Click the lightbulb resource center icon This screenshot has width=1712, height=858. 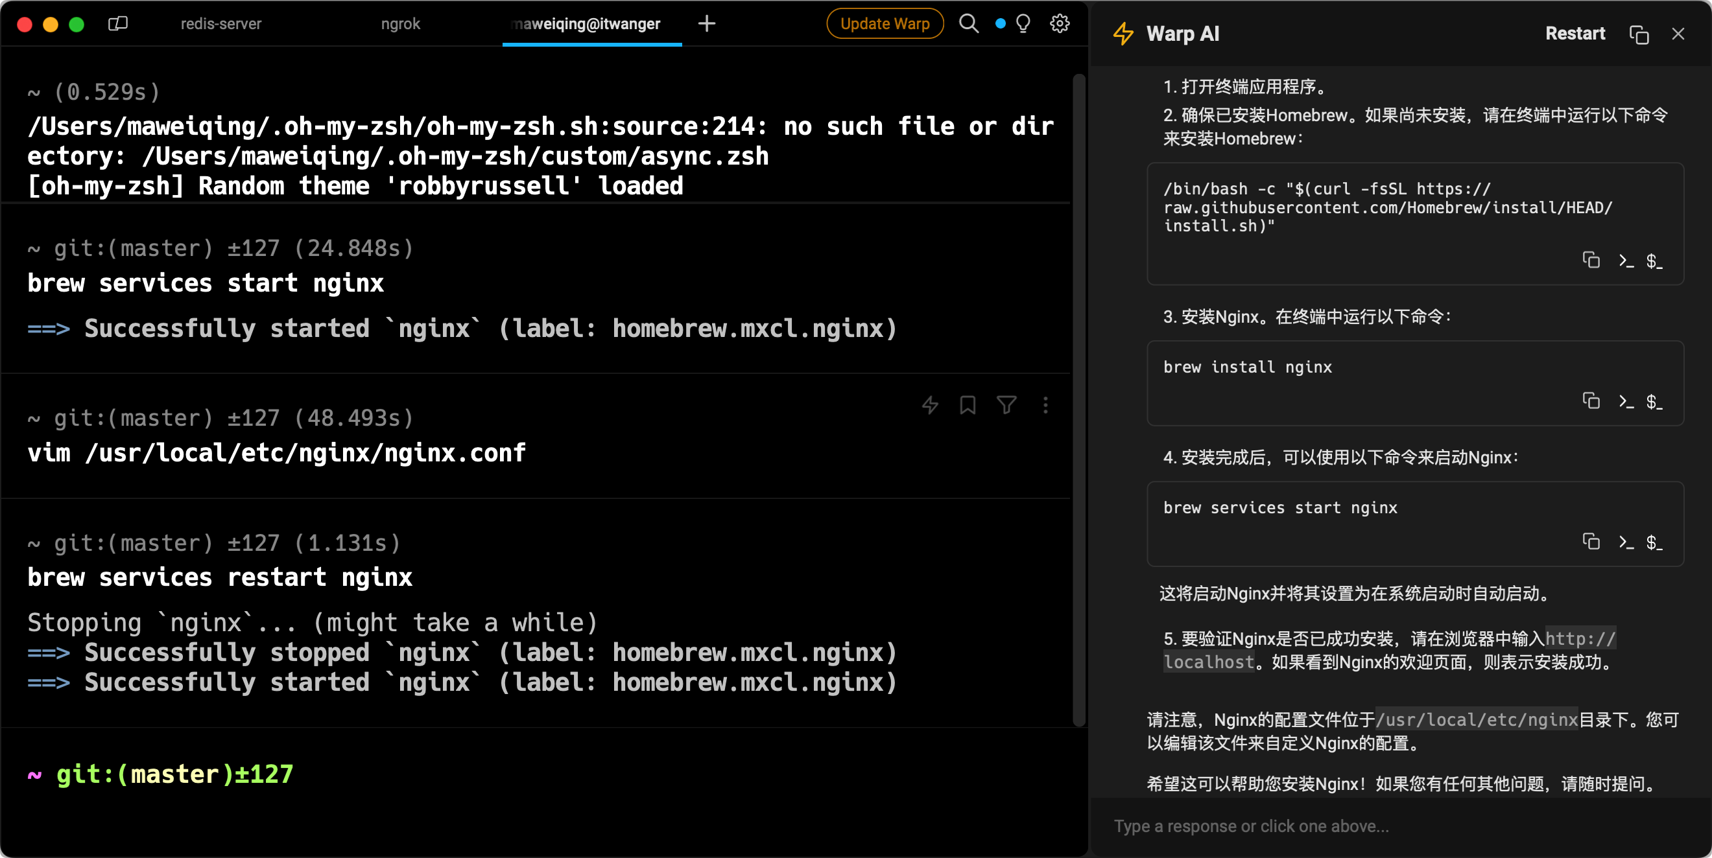click(1023, 24)
